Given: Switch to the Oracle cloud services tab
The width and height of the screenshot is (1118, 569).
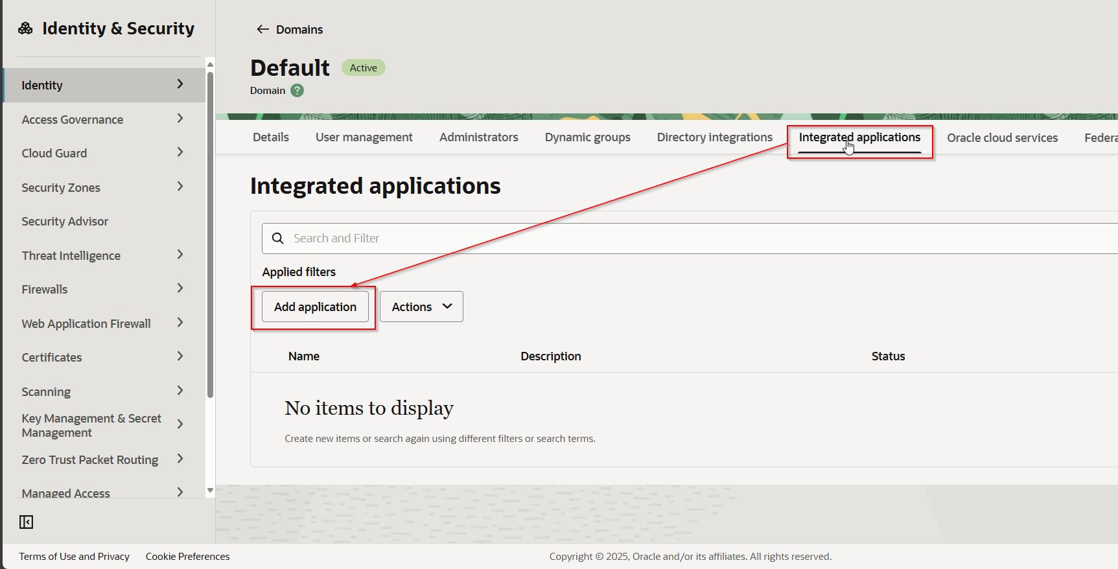Looking at the screenshot, I should (1002, 138).
